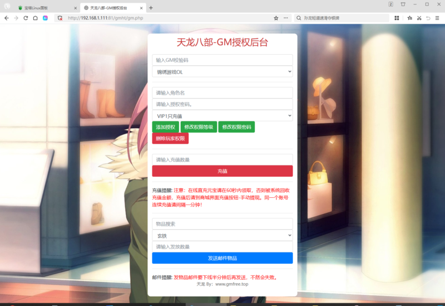The image size is (445, 306).
Task: Click the insecure site shield icon
Action: [60, 18]
